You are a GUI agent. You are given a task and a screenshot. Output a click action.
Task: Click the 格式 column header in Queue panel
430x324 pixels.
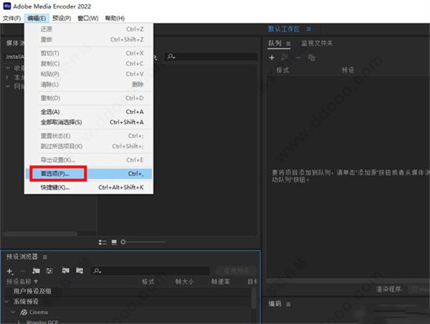282,70
